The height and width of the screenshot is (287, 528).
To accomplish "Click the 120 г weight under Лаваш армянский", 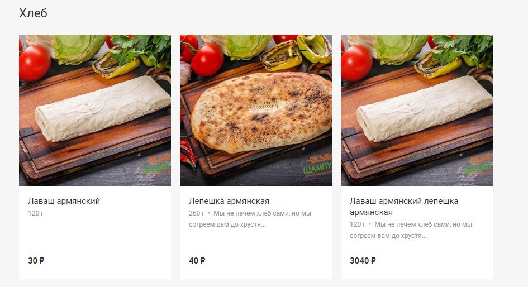I will (x=36, y=213).
